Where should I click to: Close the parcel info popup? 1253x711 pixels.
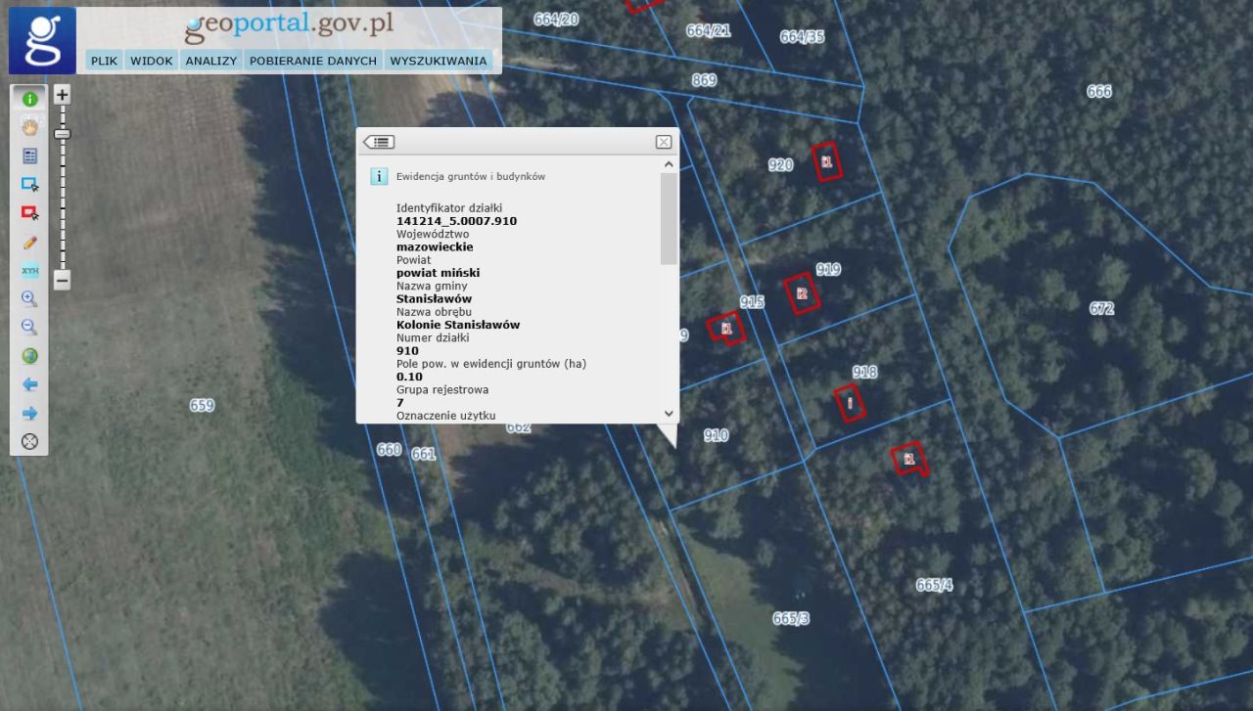click(664, 142)
